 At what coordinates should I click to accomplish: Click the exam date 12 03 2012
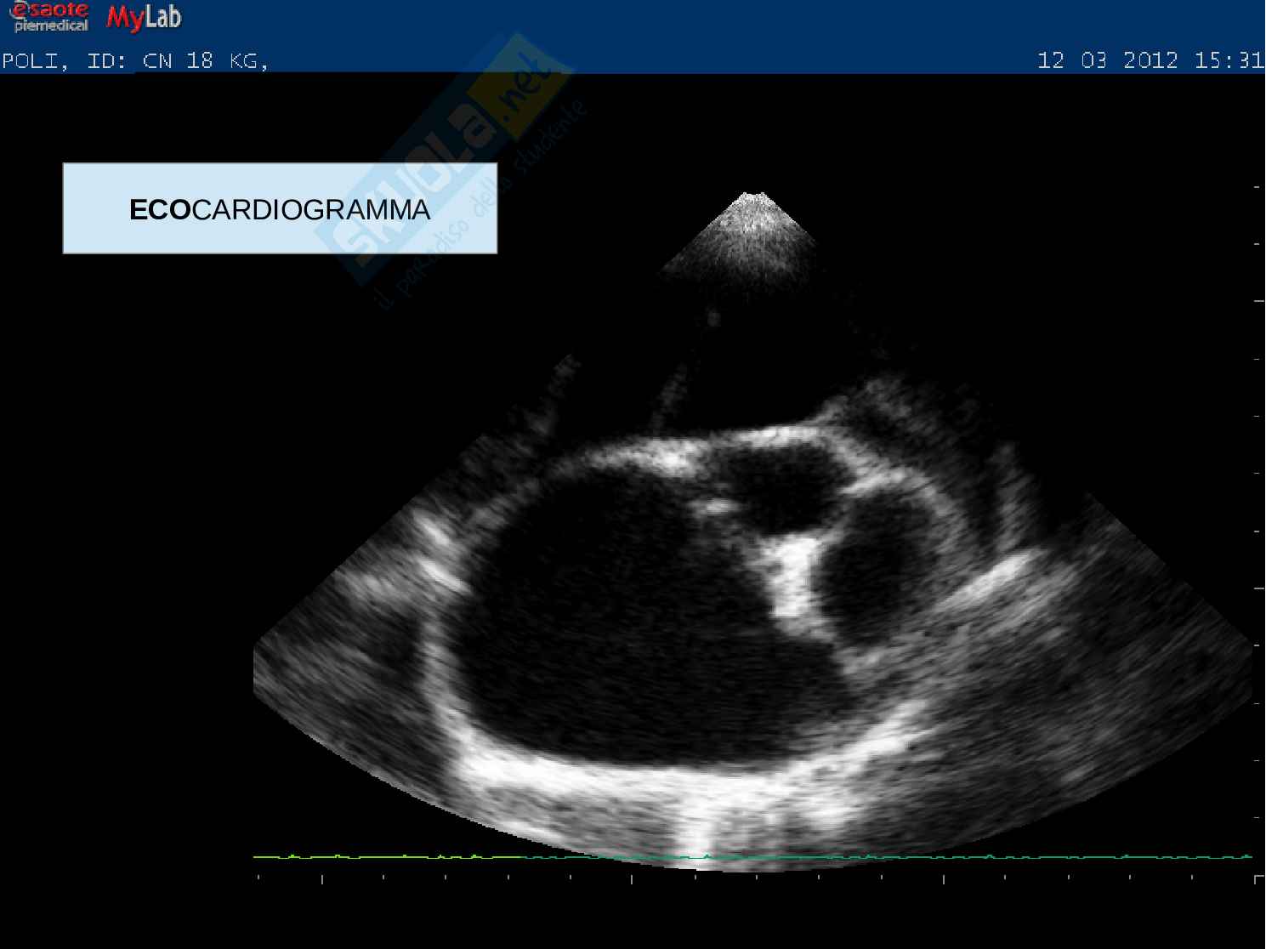point(1107,60)
